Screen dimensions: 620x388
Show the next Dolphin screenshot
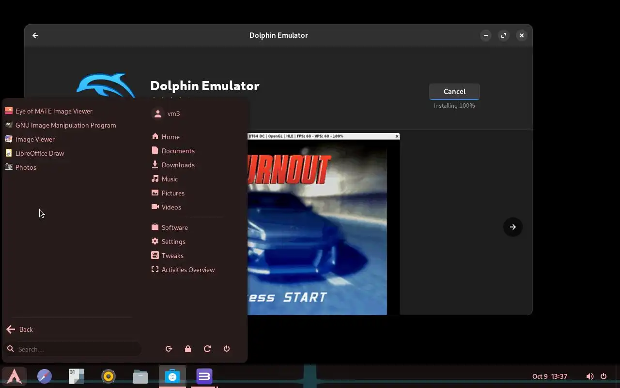[x=513, y=227]
